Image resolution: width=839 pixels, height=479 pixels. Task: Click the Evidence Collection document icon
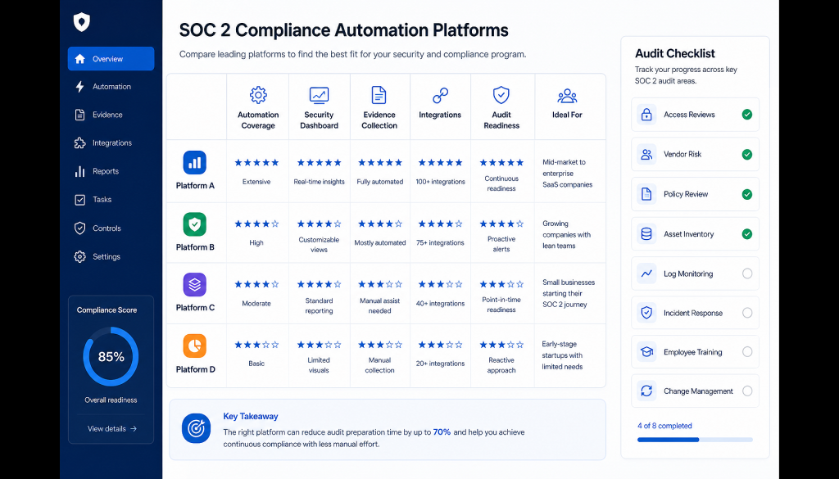[x=379, y=95]
